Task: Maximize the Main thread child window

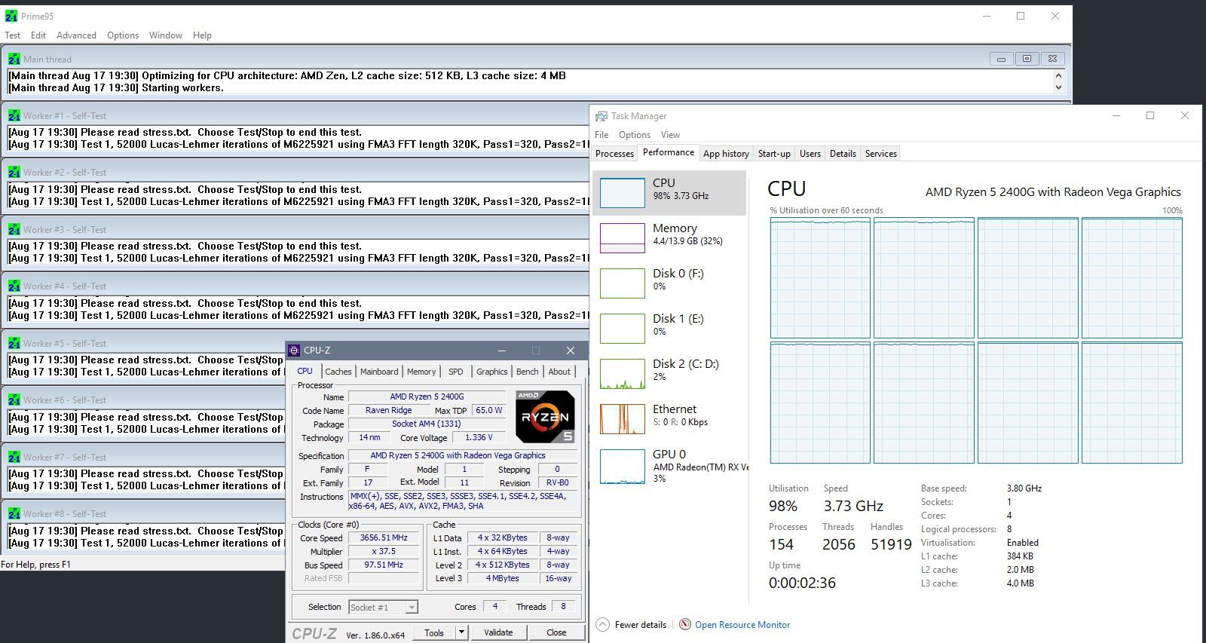Action: 1027,59
